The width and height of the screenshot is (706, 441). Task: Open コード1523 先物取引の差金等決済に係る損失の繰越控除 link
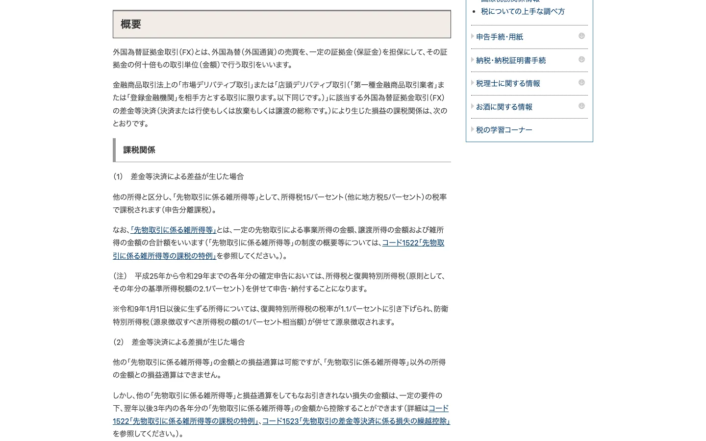point(356,421)
